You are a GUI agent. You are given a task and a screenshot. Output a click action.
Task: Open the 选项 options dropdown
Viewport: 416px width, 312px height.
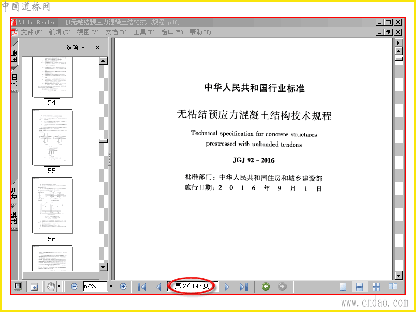point(75,47)
